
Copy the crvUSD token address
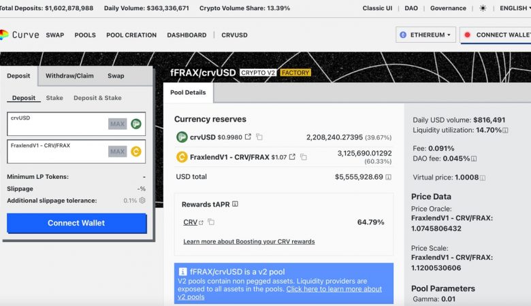(259, 137)
